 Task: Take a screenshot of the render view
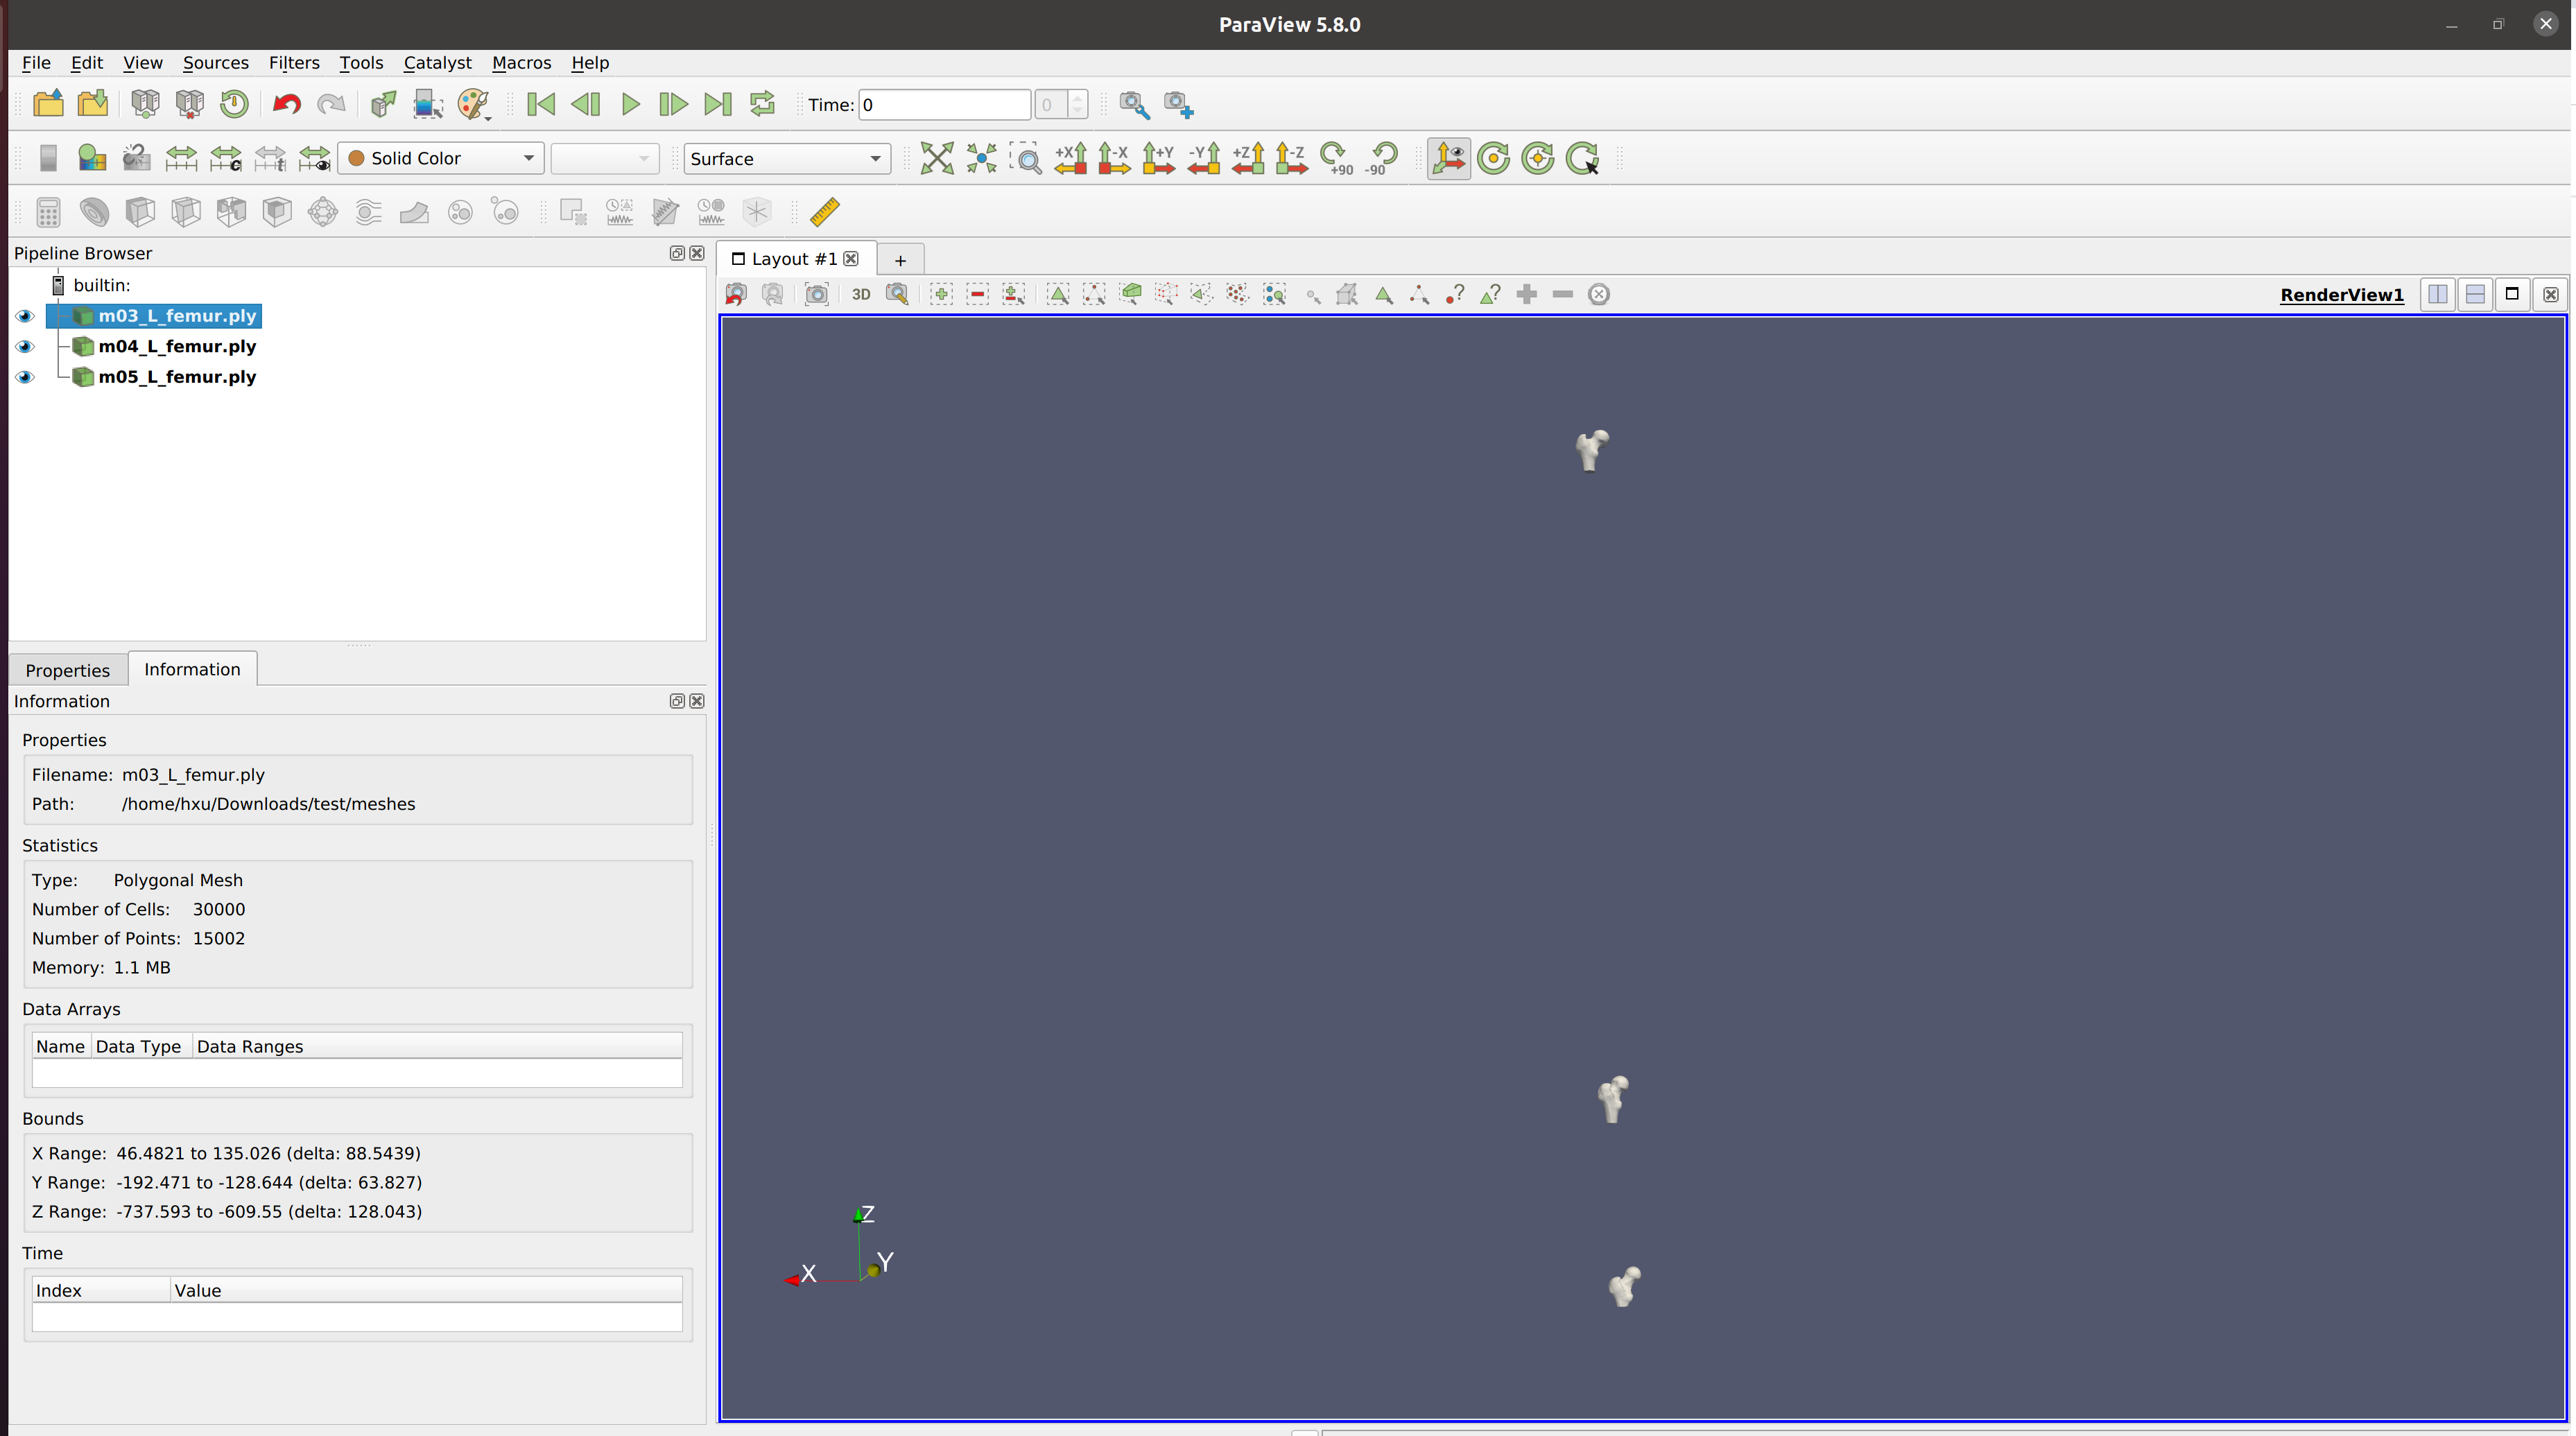(817, 293)
